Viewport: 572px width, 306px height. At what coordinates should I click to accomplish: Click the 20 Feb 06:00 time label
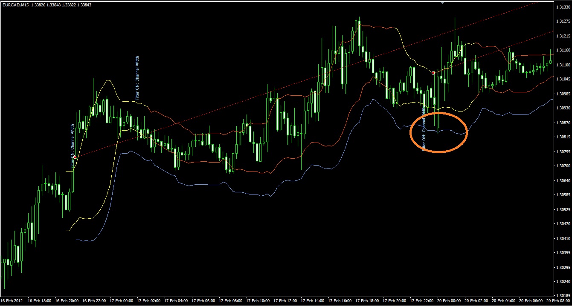pyautogui.click(x=531, y=301)
